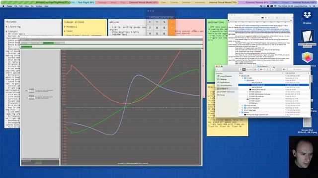Click Dropbox icon in menu bar

point(261,6)
